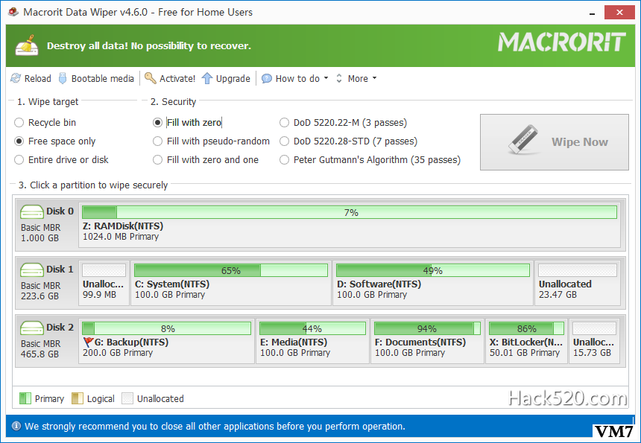Click the Disk 2 drive icon

(32, 328)
